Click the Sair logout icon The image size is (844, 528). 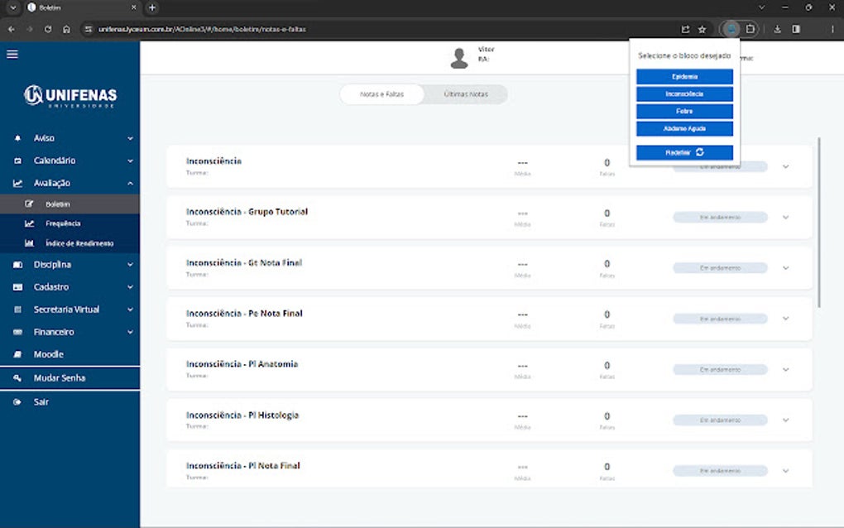[17, 402]
